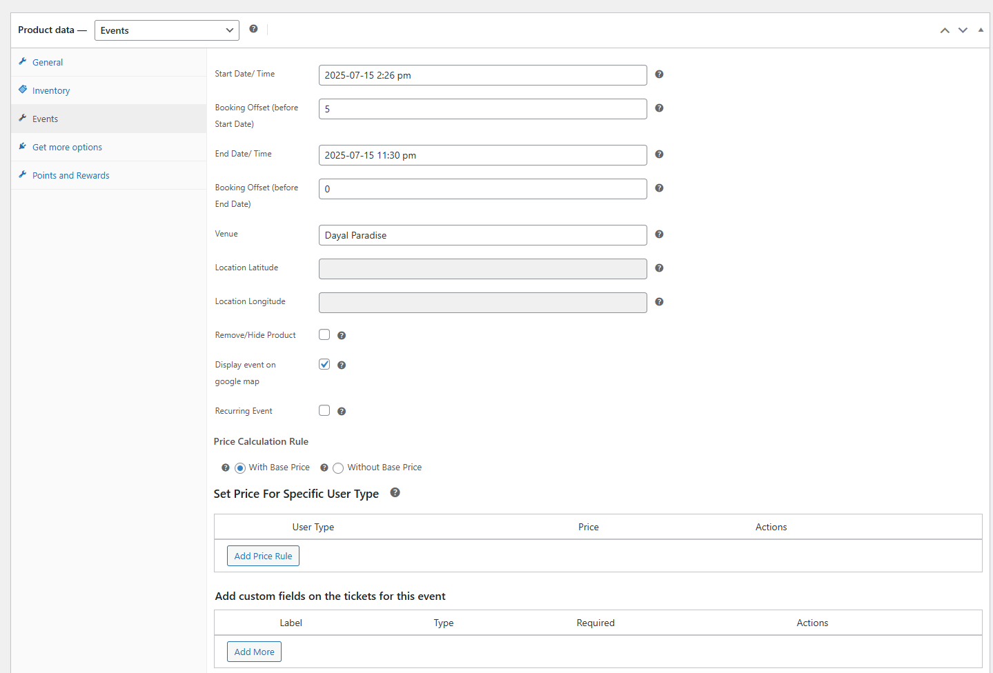The image size is (993, 673).
Task: Show help tip for Remove/Hide Product
Action: 342,336
